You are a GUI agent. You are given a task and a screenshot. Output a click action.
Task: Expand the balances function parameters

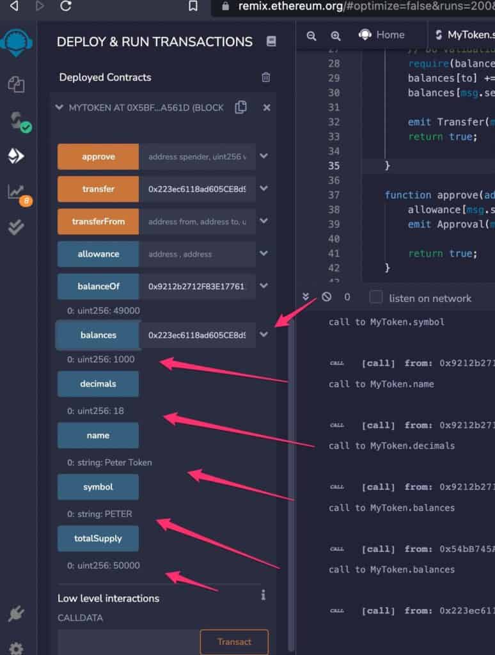263,334
